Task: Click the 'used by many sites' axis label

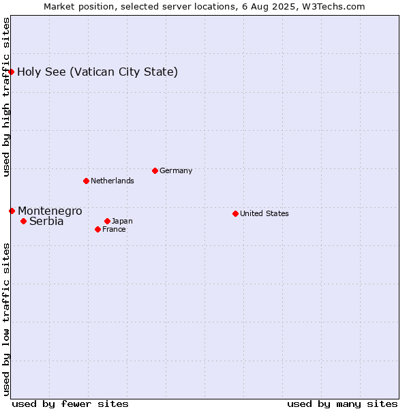Action: pyautogui.click(x=342, y=404)
